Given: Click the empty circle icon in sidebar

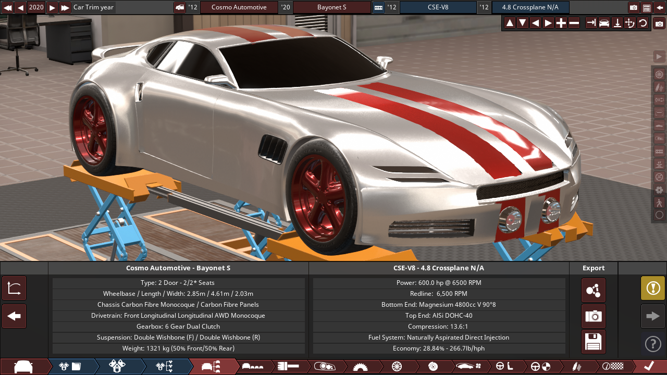Looking at the screenshot, I should 659,215.
